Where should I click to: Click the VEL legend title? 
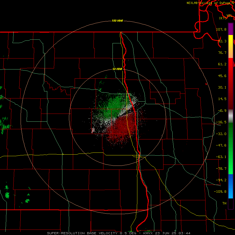(229, 15)
